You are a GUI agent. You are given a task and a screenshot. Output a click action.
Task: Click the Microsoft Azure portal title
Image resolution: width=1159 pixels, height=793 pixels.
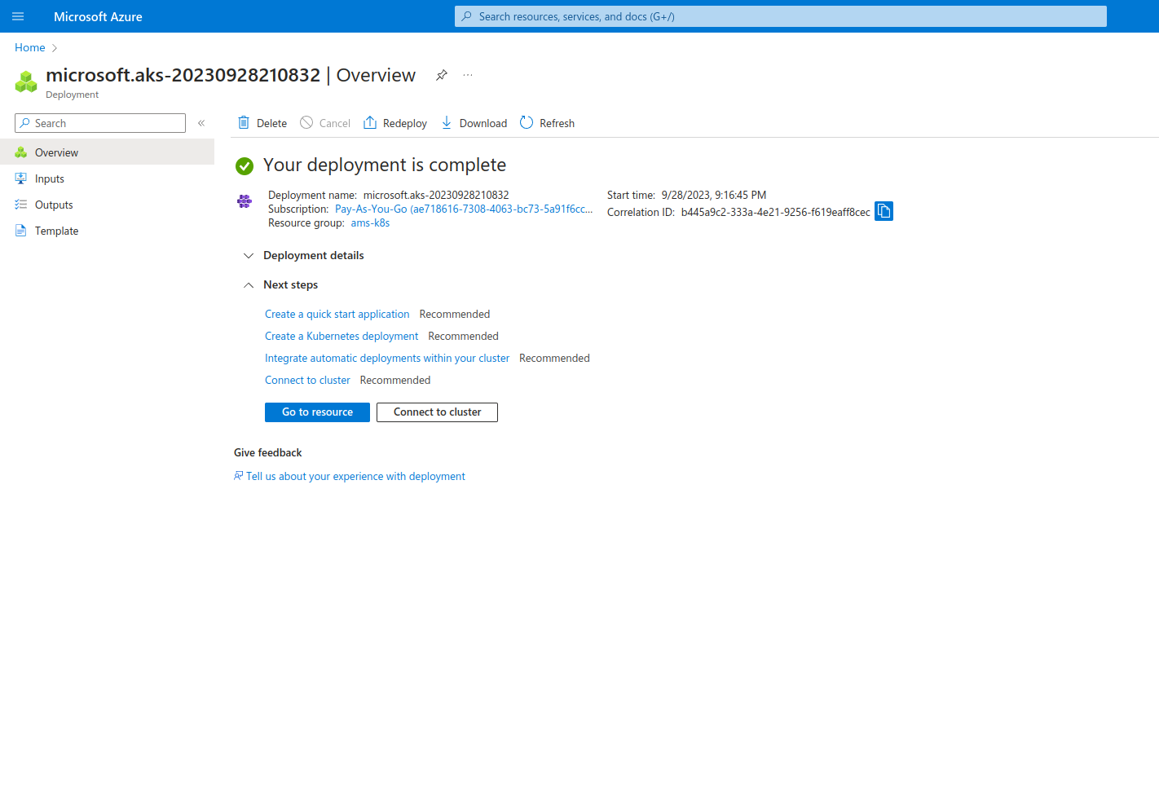coord(98,16)
